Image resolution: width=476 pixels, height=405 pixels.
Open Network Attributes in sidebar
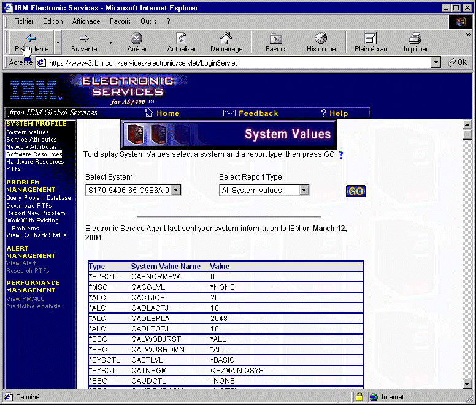(32, 146)
